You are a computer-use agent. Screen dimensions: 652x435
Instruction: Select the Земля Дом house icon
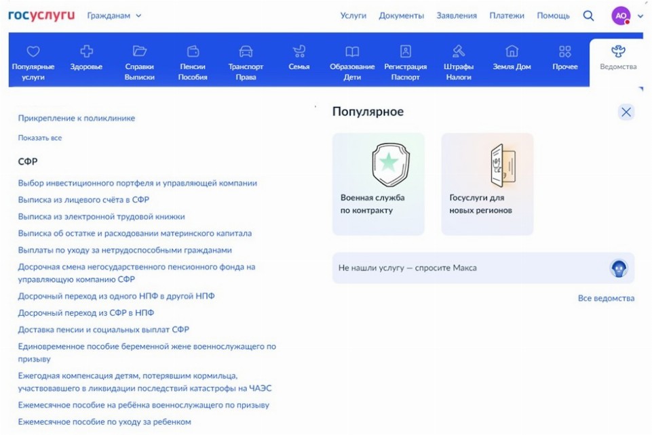point(512,51)
